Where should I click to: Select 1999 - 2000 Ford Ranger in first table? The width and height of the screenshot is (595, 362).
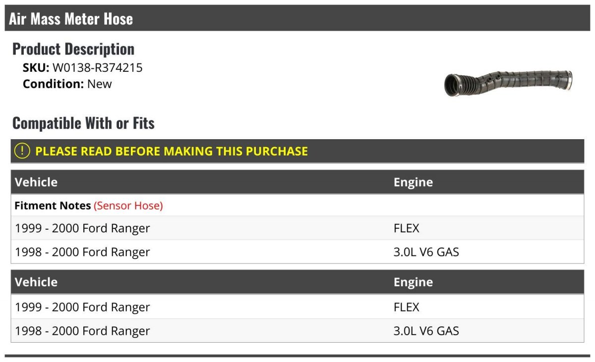[x=82, y=228]
